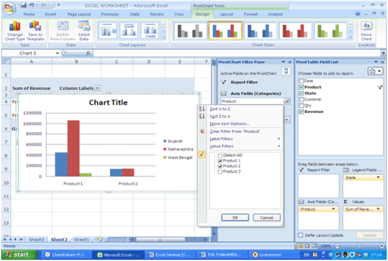Open the Label Filters submenu
The image size is (388, 261).
(x=222, y=138)
